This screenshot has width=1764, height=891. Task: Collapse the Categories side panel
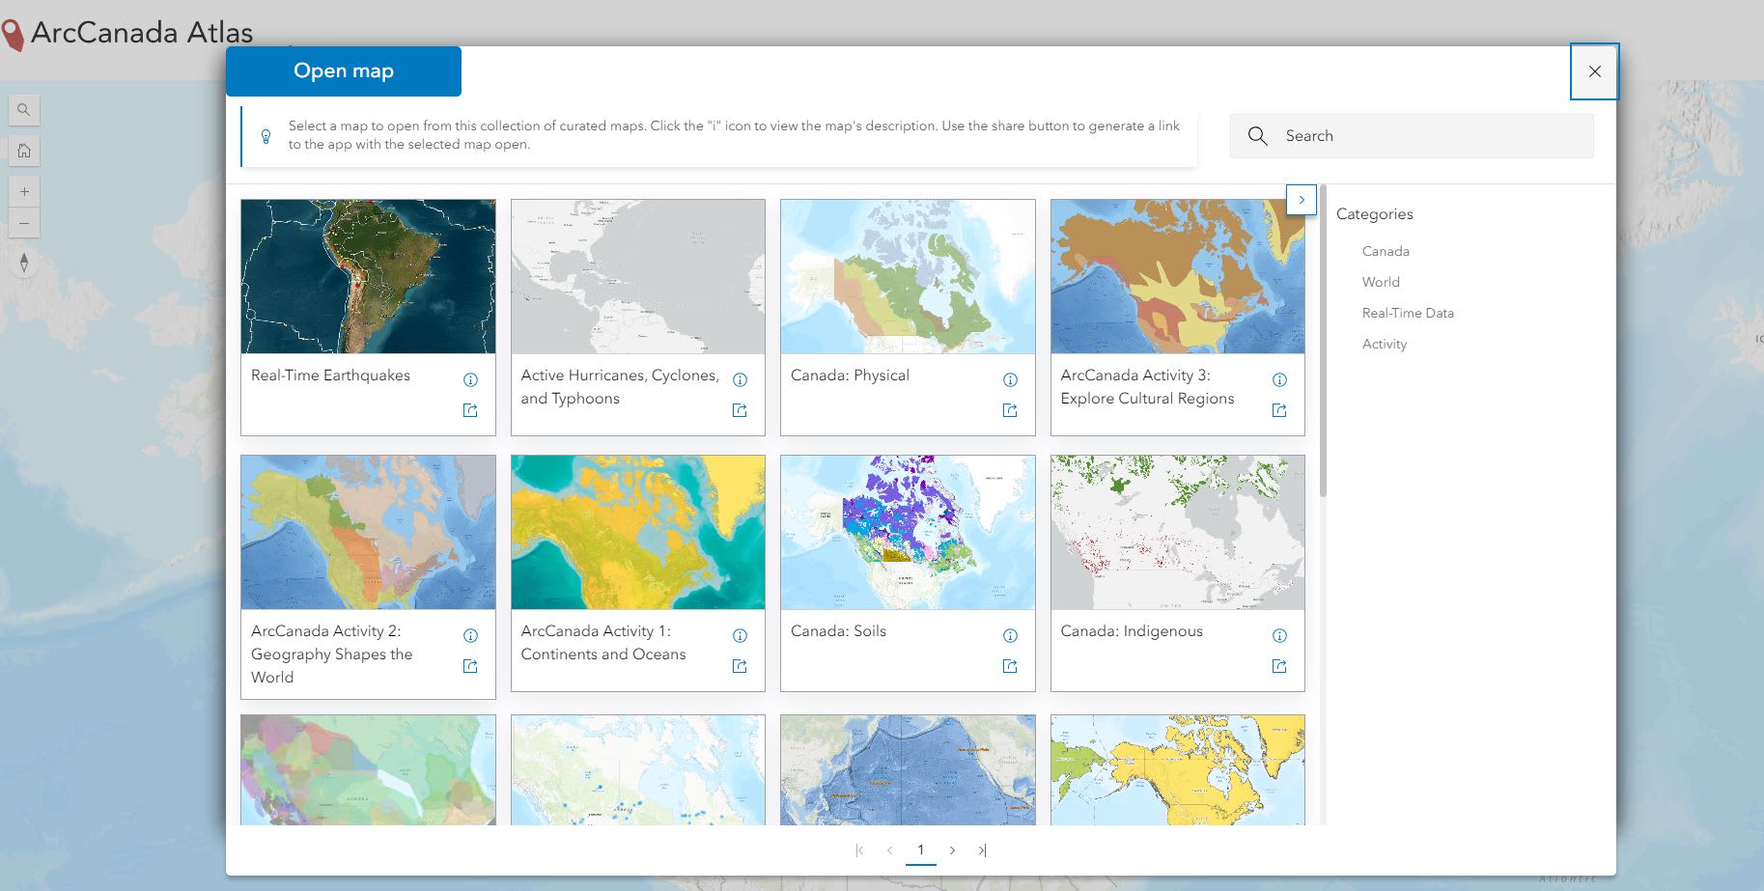click(x=1302, y=200)
